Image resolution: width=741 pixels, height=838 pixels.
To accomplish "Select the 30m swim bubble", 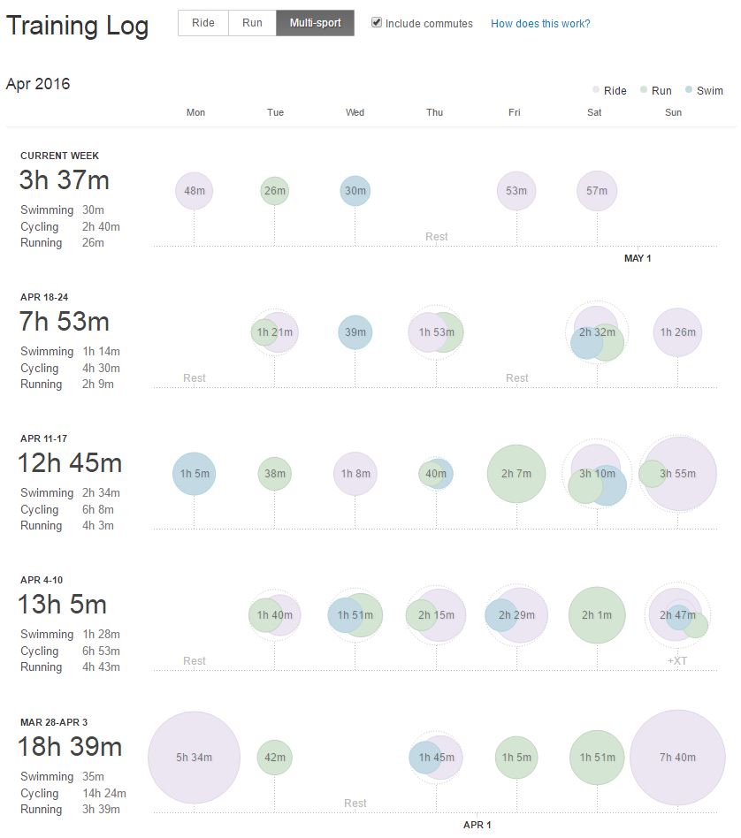I will click(355, 191).
